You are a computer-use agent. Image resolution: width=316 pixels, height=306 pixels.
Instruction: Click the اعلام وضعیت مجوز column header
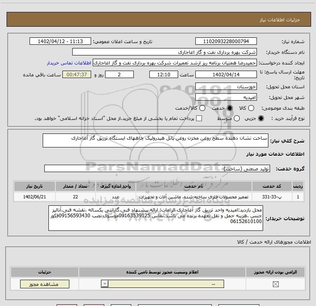[162, 272]
